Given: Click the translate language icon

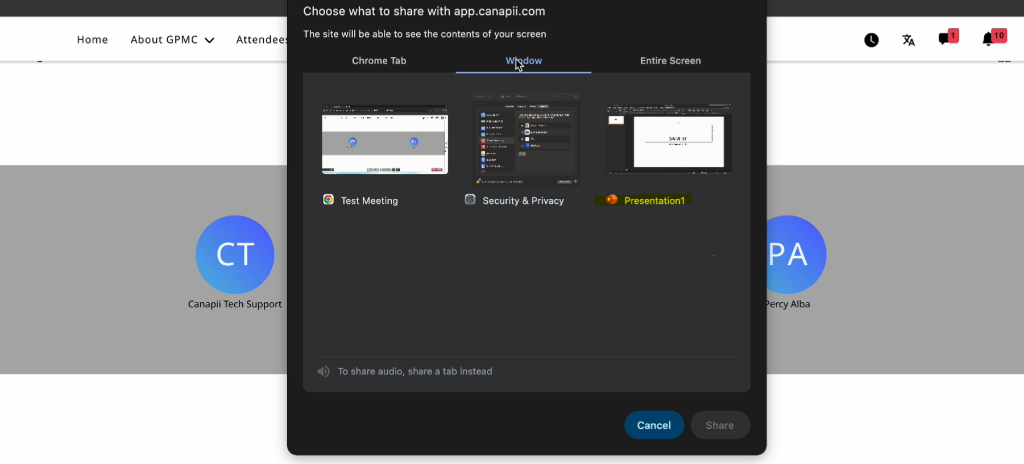Looking at the screenshot, I should click(908, 40).
